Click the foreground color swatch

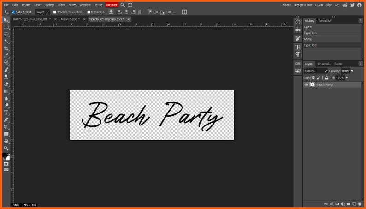click(5, 155)
